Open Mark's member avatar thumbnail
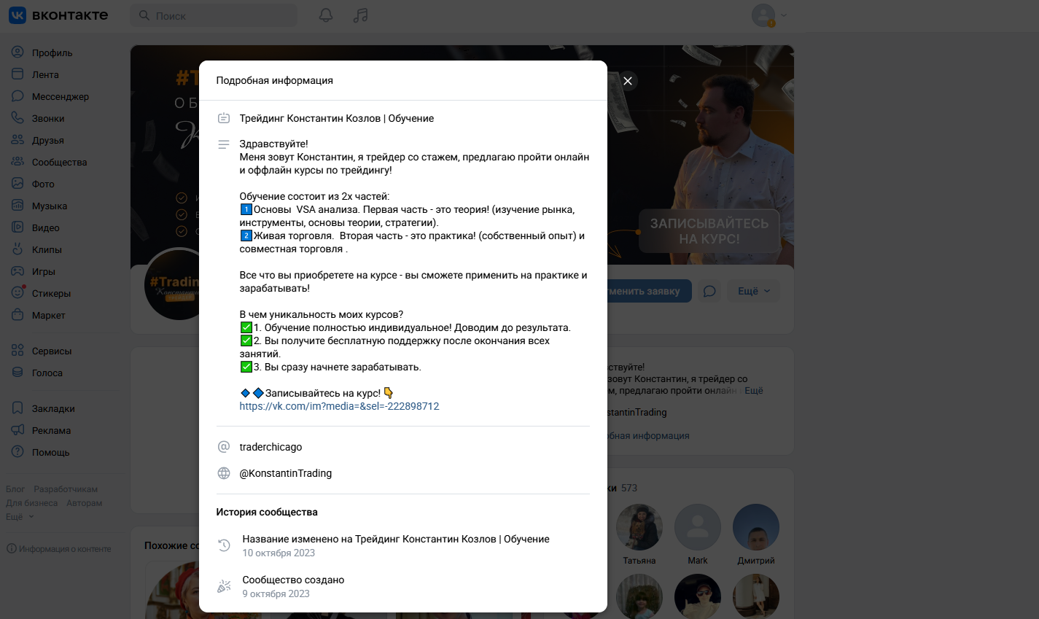 coord(698,527)
